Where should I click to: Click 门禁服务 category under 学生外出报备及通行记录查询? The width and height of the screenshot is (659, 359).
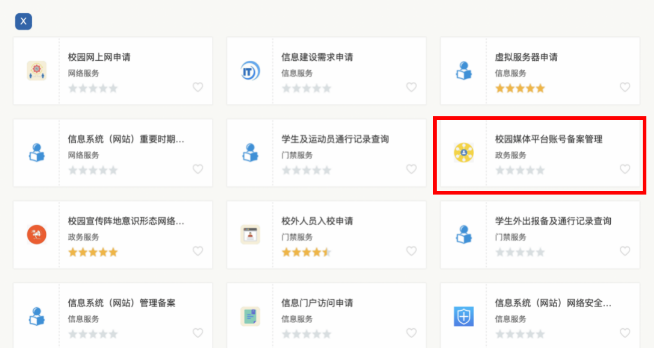pyautogui.click(x=510, y=237)
